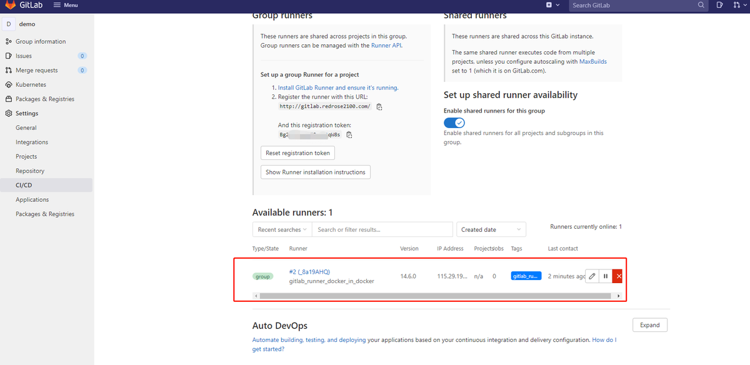This screenshot has width=750, height=365.
Task: Click the Runners currently online: 1 text
Action: (x=586, y=227)
